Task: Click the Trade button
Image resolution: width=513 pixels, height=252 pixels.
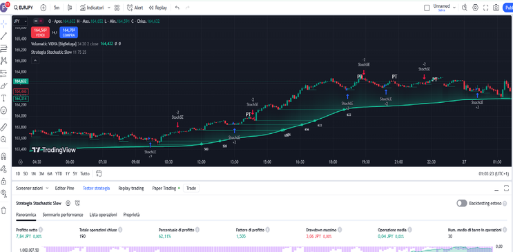Action: tap(191, 188)
